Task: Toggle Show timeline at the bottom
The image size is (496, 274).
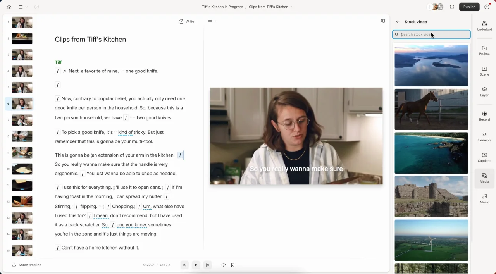Action: point(27,265)
